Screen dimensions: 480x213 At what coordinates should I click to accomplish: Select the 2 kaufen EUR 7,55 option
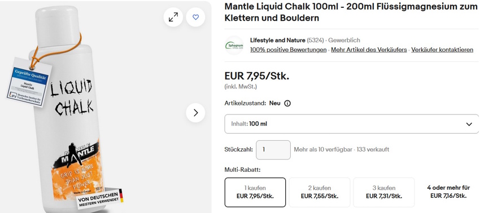click(319, 192)
